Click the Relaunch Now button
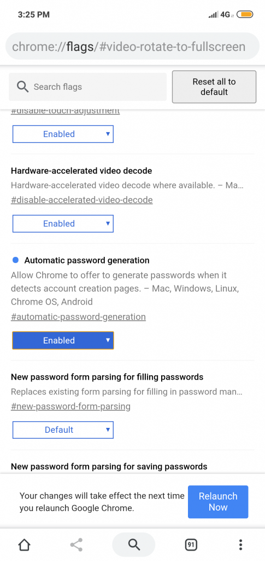Screen dimensions: 265x561 [x=218, y=502]
